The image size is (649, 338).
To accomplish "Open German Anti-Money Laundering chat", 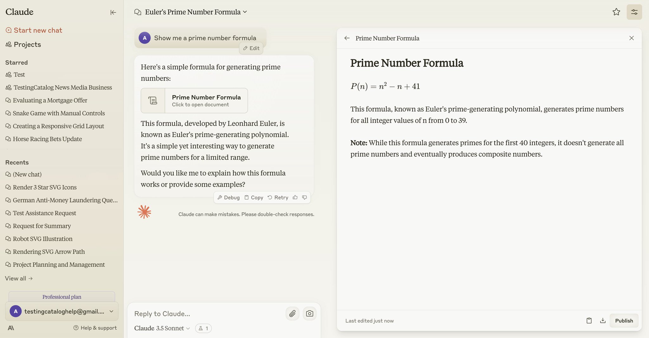I will click(x=61, y=200).
